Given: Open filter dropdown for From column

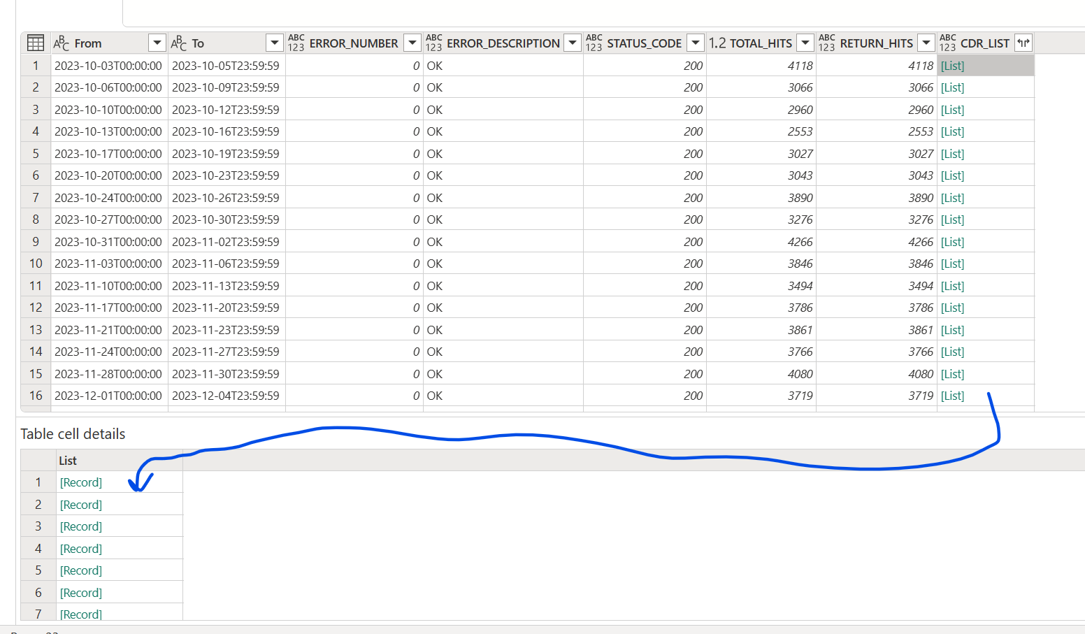Looking at the screenshot, I should (x=157, y=43).
